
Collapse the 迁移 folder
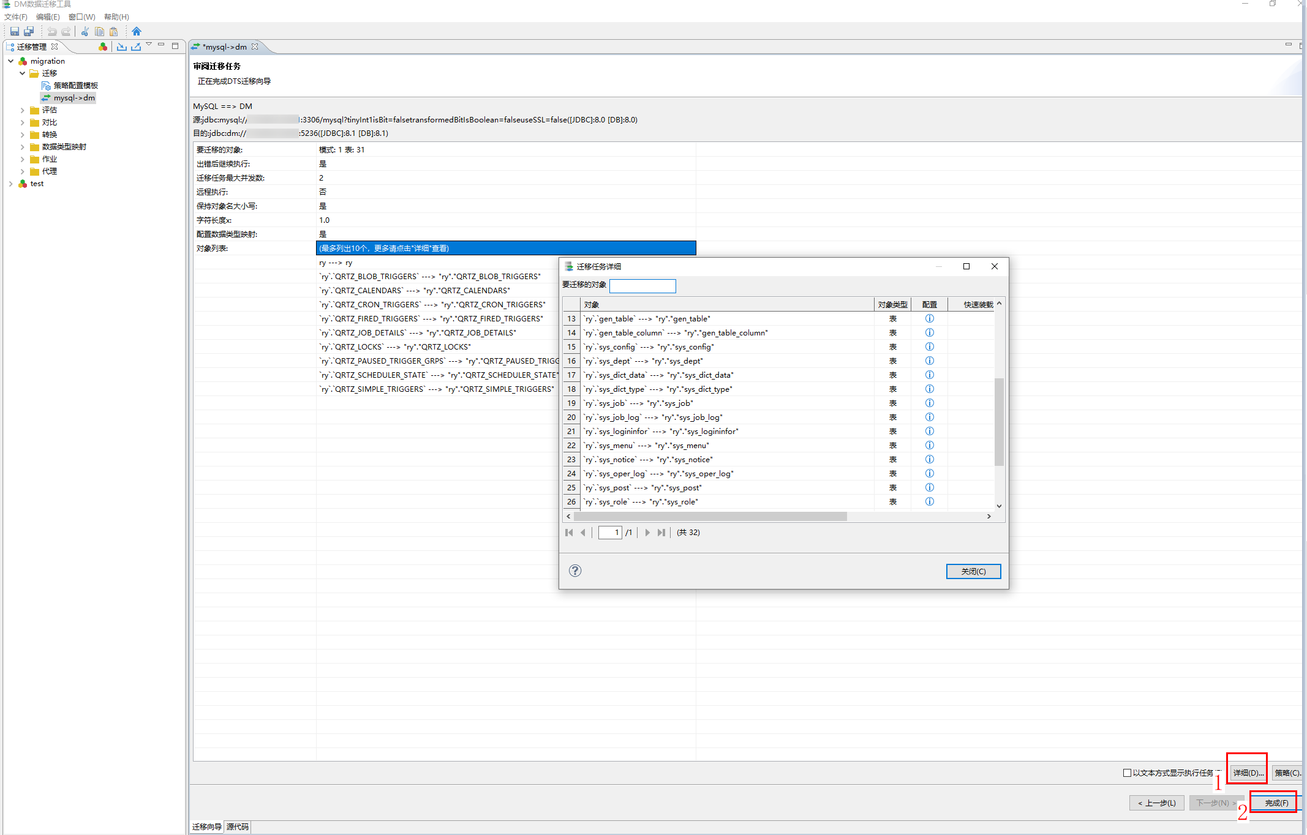(23, 73)
